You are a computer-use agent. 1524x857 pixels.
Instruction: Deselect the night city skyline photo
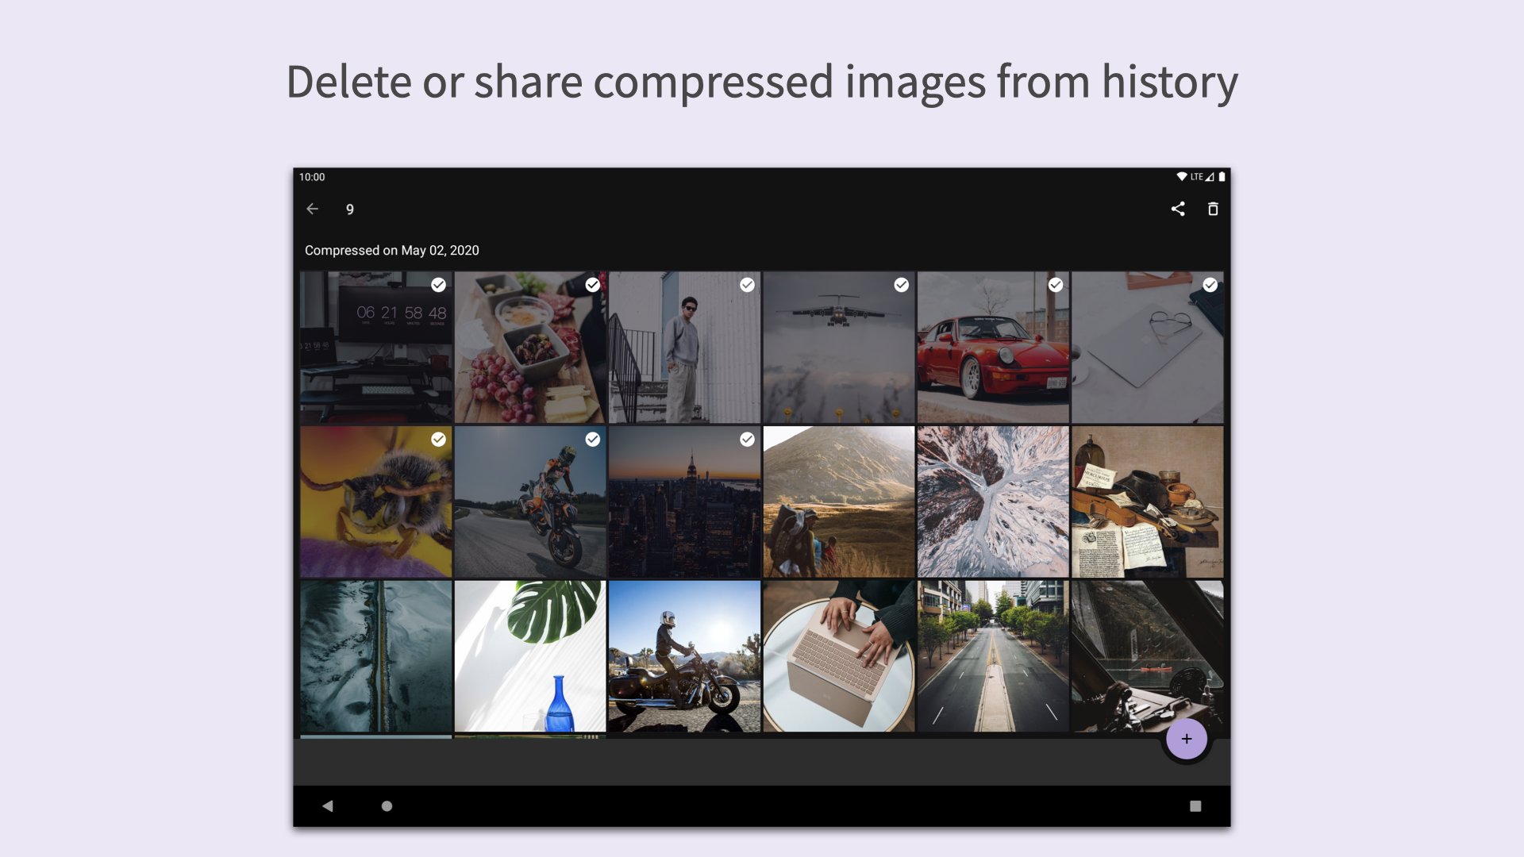click(747, 439)
